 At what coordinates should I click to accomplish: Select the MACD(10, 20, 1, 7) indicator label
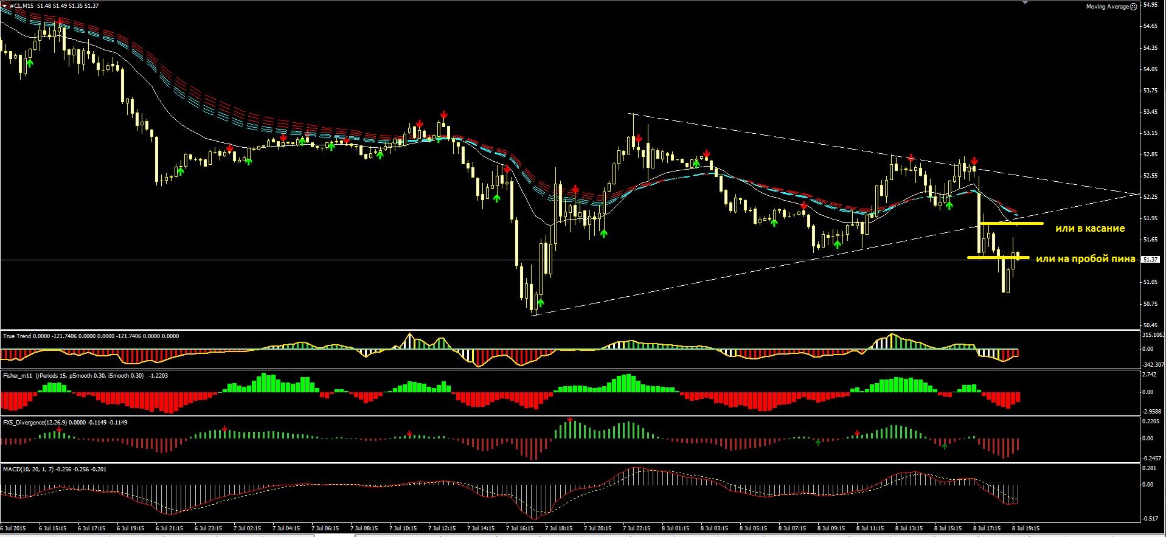[29, 469]
